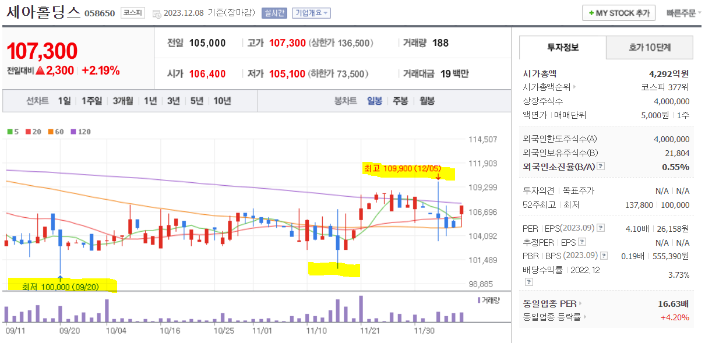Click the help icon next to 외국인소진율(B/A)
This screenshot has height=343, width=705.
[x=601, y=167]
